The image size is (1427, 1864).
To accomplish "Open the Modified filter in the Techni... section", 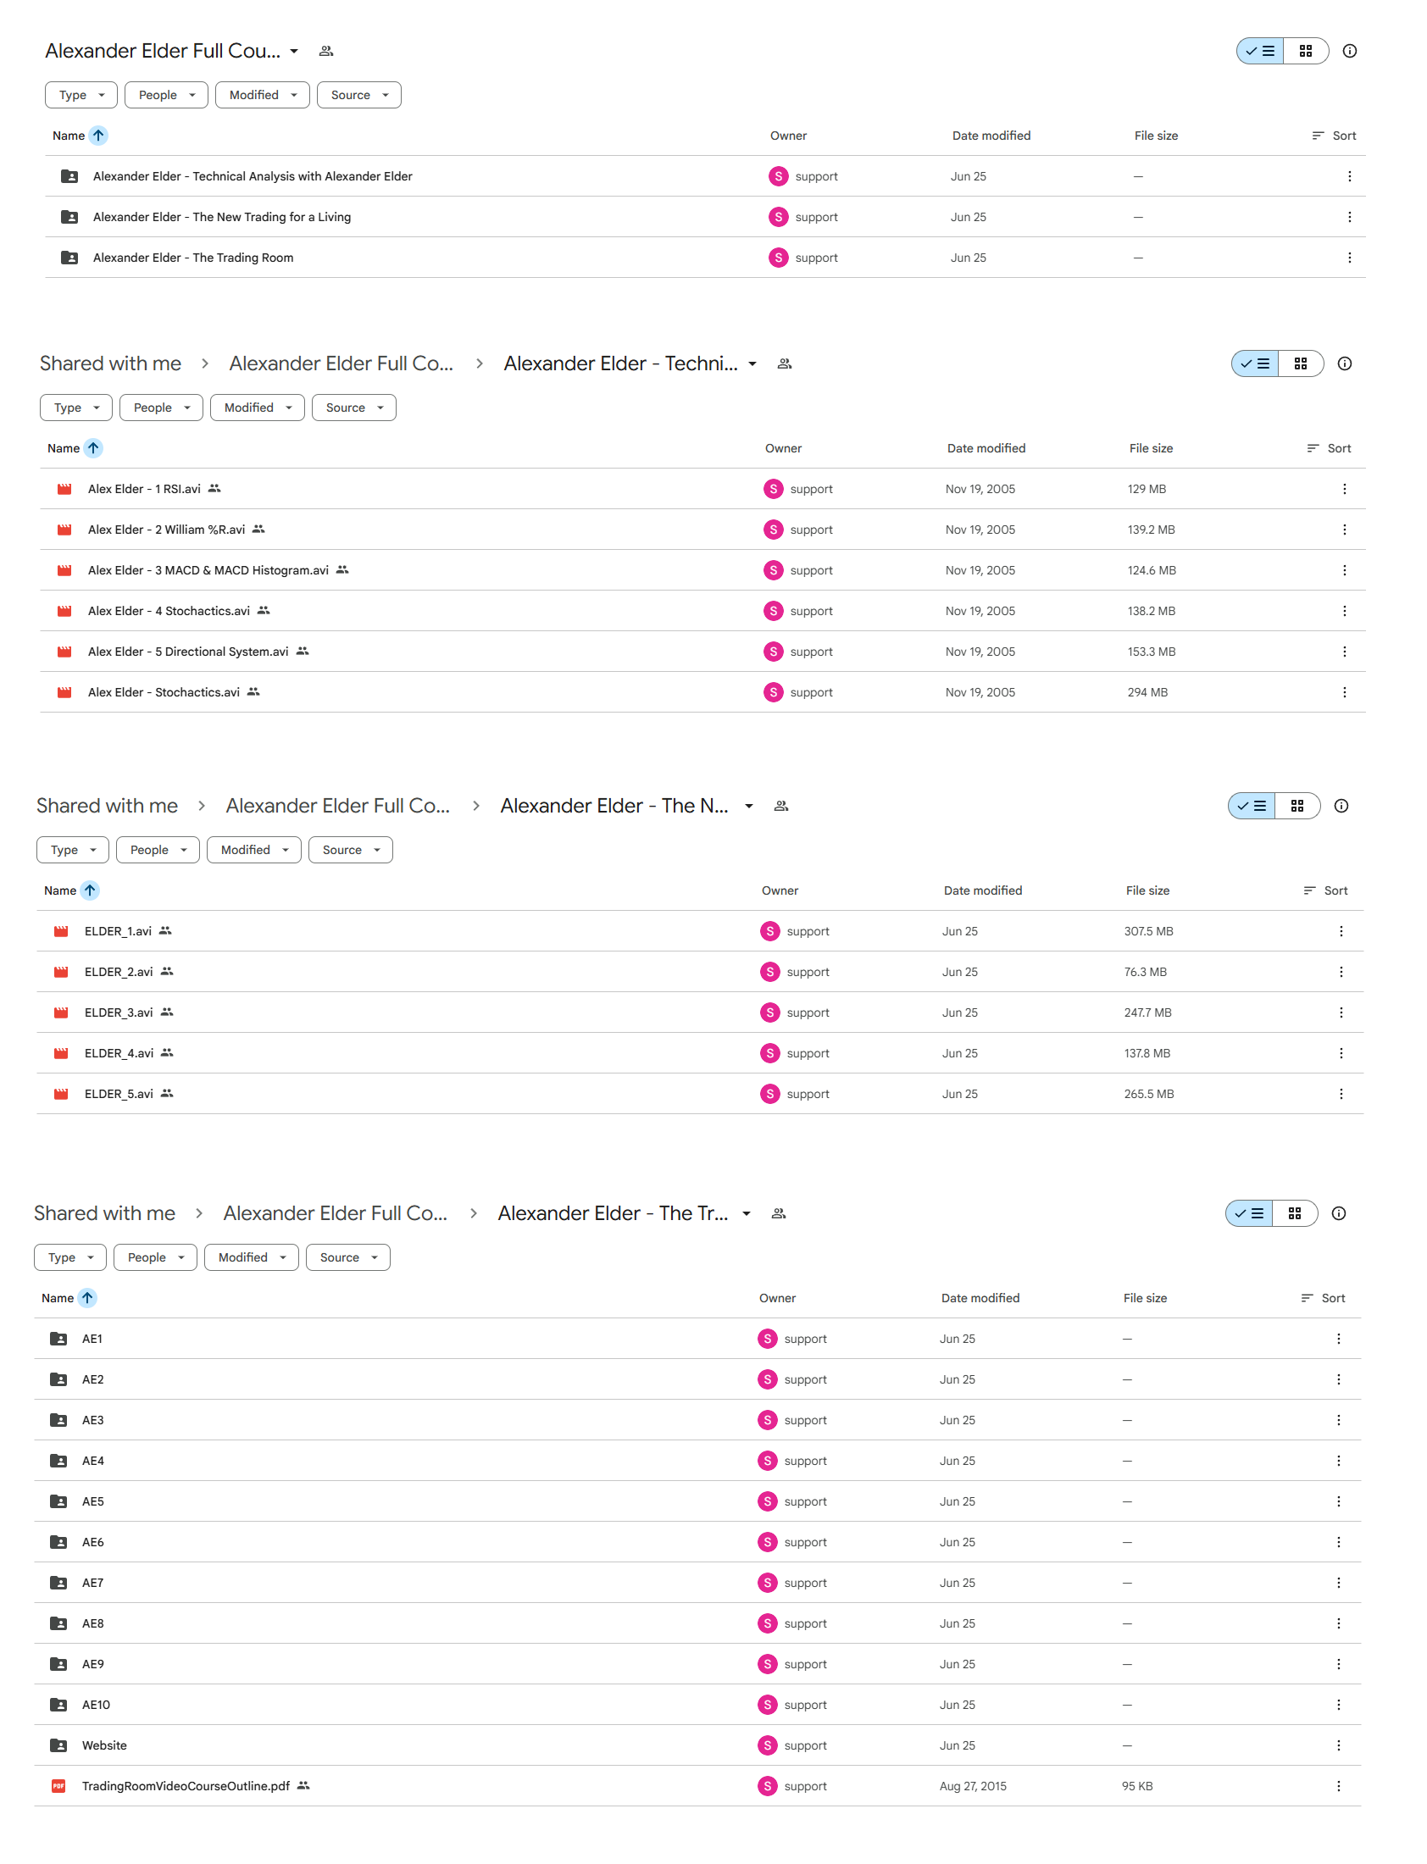I will (258, 408).
